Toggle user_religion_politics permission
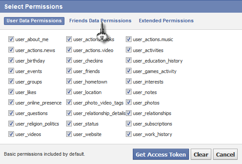 pyautogui.click(x=11, y=123)
